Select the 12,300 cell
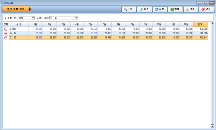The width and height of the screenshot is (216, 130). tap(172, 38)
